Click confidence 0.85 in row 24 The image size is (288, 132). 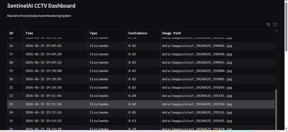(x=143, y=113)
